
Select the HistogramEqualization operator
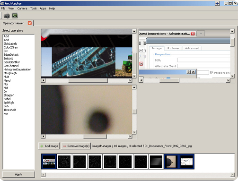click(18, 69)
